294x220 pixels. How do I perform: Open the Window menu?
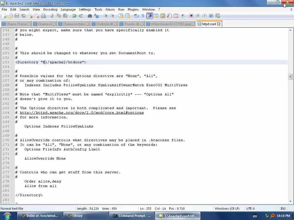pos(148,9)
